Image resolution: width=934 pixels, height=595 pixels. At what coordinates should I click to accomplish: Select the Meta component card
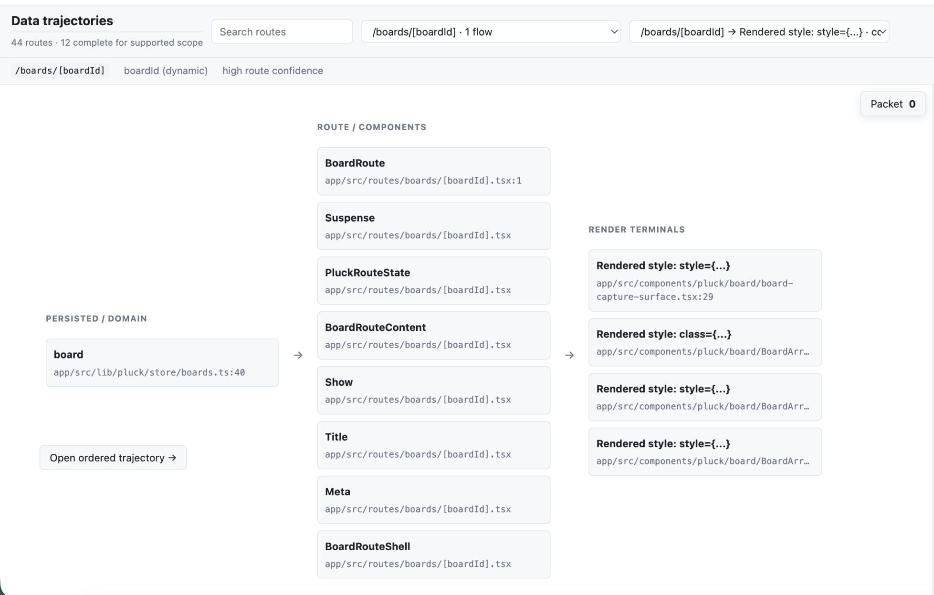[433, 500]
